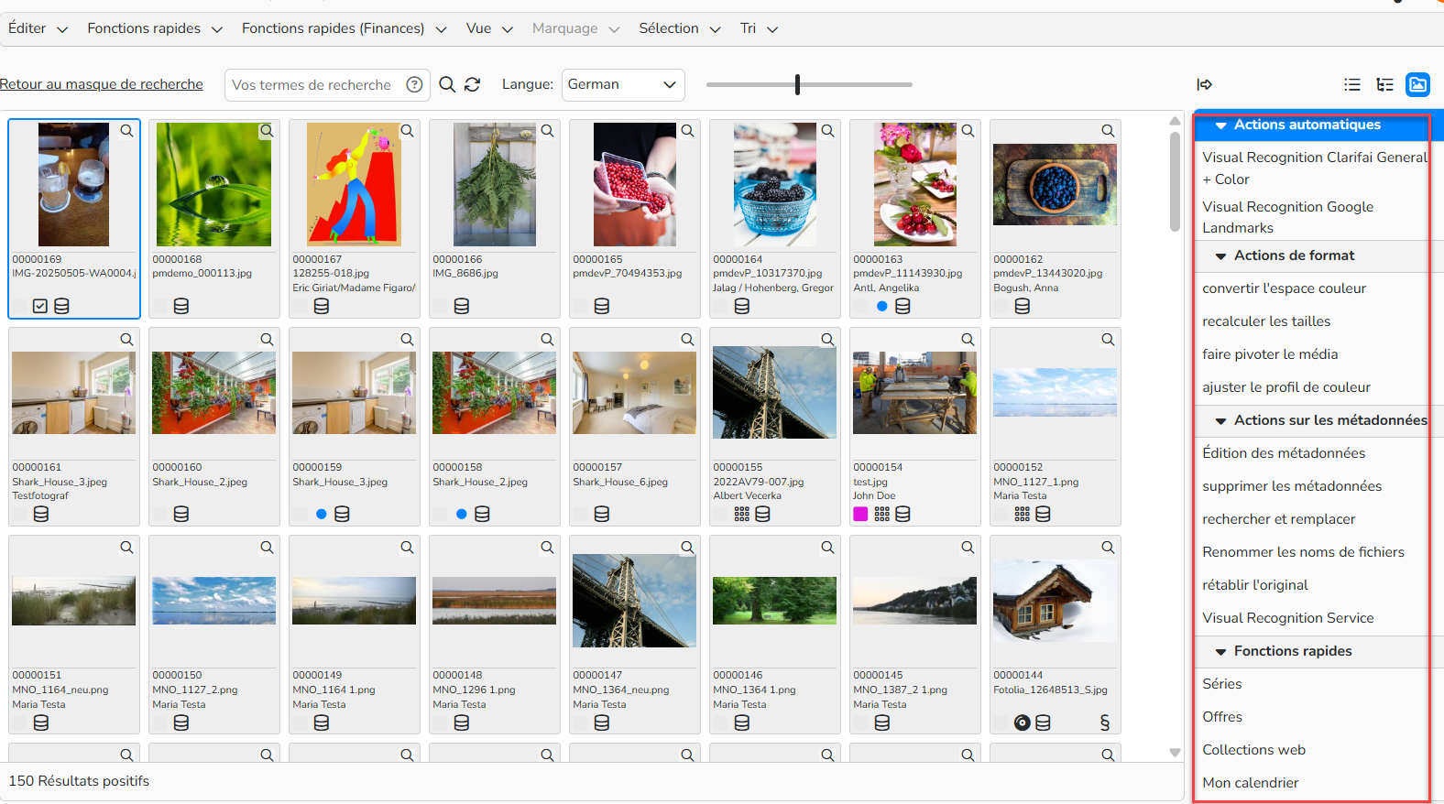This screenshot has width=1444, height=804.
Task: Open the top bar Fonctions rapides menu
Action: tap(155, 28)
